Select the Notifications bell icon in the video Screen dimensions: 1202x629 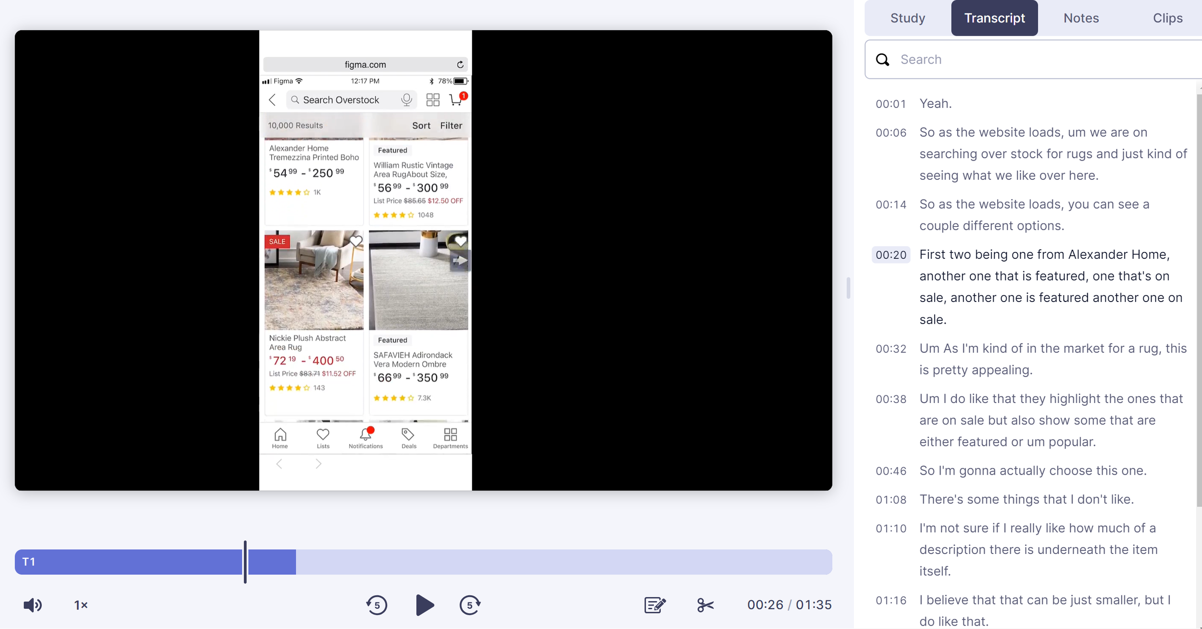pos(365,434)
